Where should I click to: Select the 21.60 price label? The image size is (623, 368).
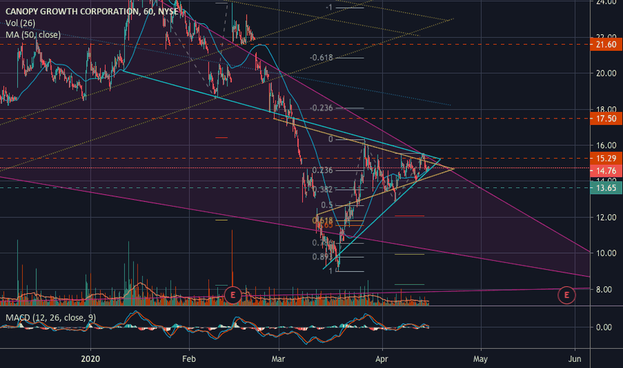pos(606,45)
